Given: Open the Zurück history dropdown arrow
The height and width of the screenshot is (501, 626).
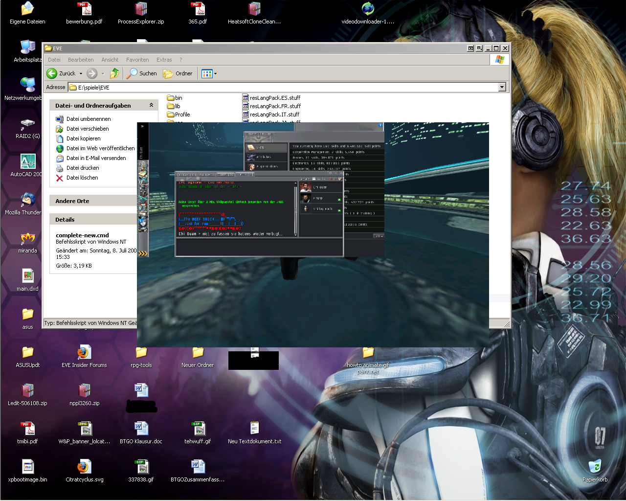Looking at the screenshot, I should pyautogui.click(x=81, y=74).
